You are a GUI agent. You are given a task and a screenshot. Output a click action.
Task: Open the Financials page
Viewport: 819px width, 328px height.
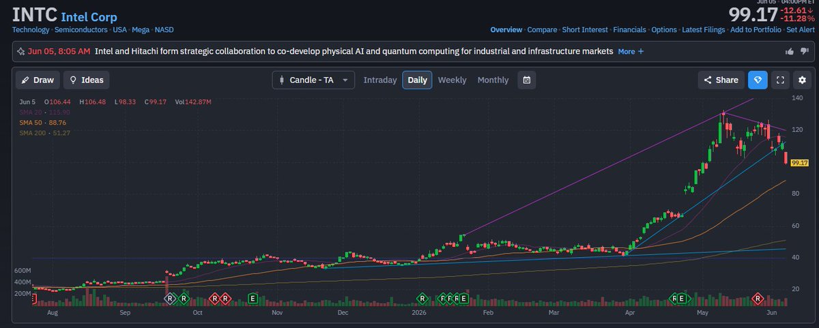click(x=631, y=30)
